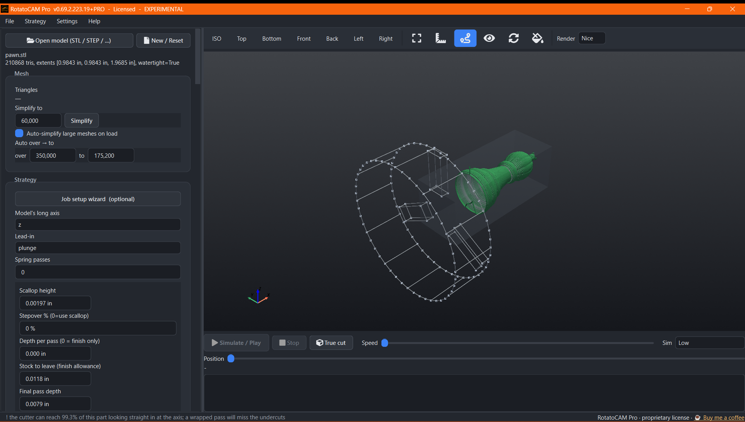Switch to Front view
Screen dimensions: 745x422
[304, 38]
